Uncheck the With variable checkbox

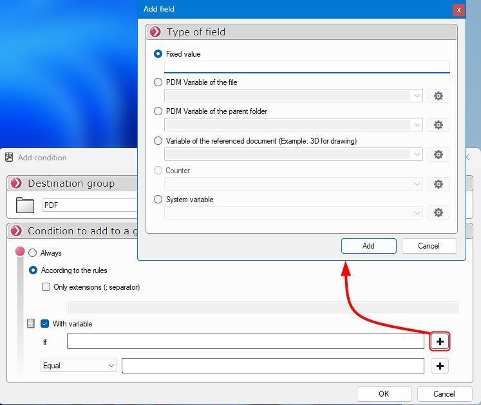pyautogui.click(x=45, y=324)
